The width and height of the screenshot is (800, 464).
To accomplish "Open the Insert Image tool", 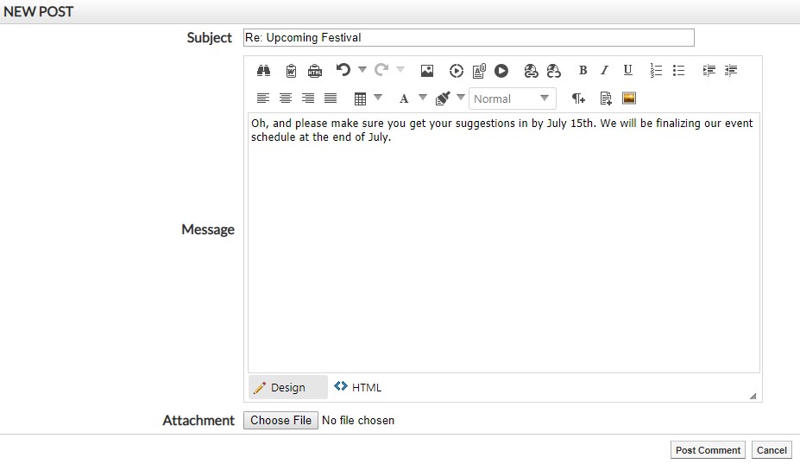I will 426,71.
